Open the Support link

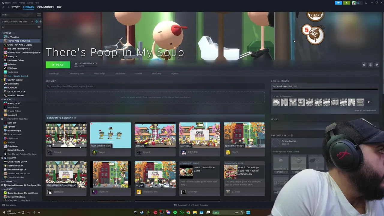(x=175, y=73)
